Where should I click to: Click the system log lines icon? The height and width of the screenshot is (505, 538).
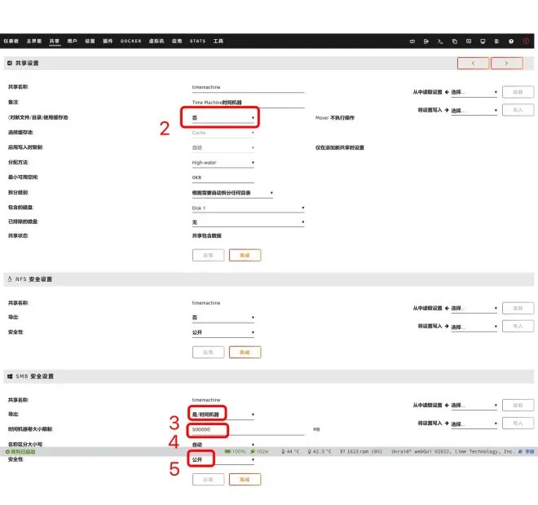pos(496,42)
